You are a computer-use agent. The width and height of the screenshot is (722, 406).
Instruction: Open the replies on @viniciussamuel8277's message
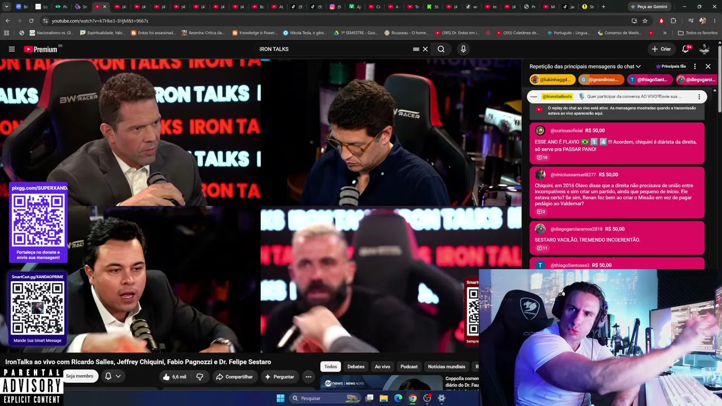(541, 211)
